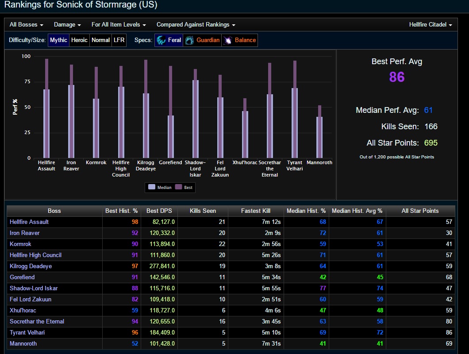The height and width of the screenshot is (354, 469).
Task: Toggle the Feral spec filter label
Action: 174,40
